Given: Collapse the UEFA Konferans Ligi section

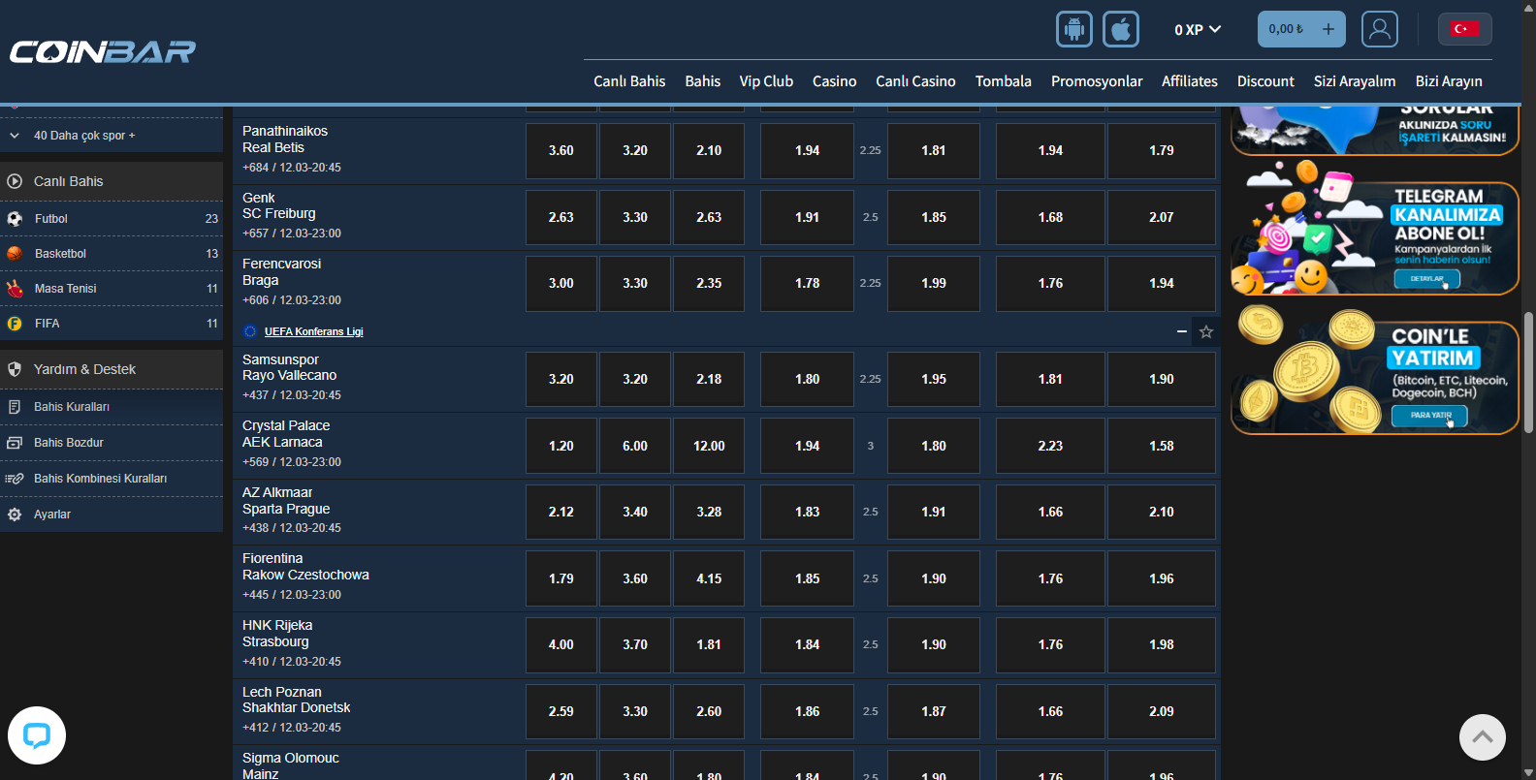Looking at the screenshot, I should point(1181,331).
